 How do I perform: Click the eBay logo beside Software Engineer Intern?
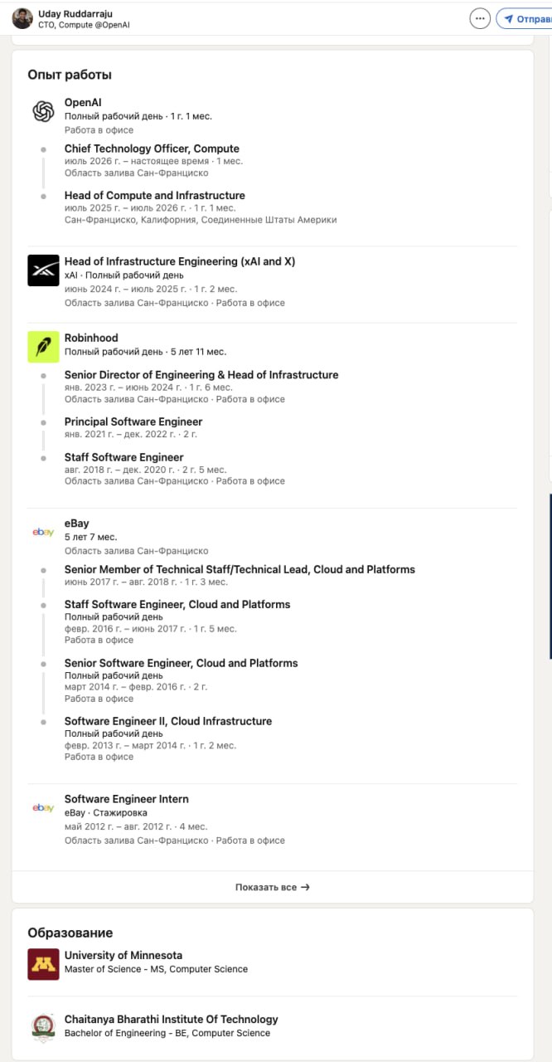(43, 807)
